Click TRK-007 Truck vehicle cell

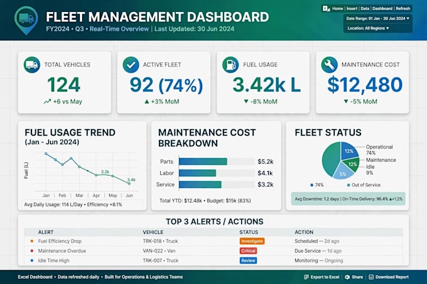point(160,260)
